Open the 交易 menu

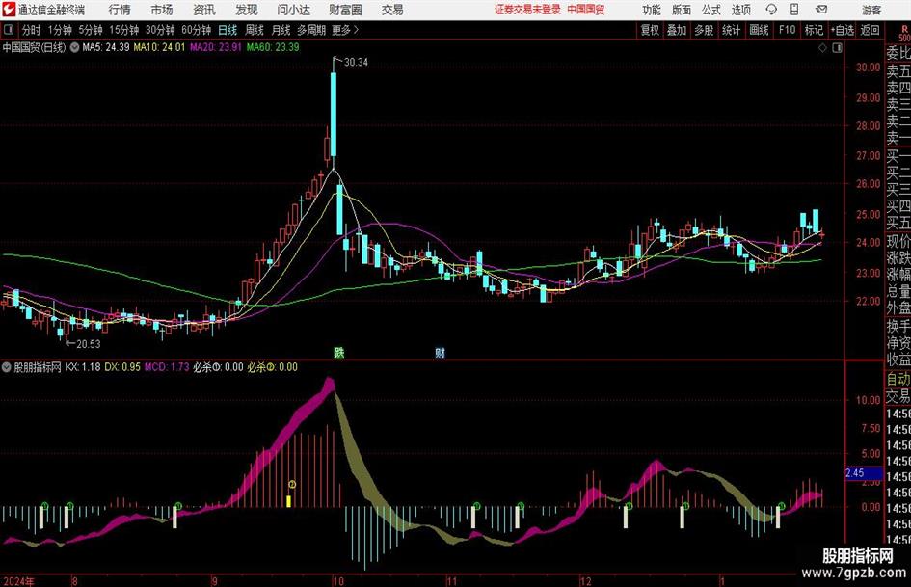click(392, 10)
